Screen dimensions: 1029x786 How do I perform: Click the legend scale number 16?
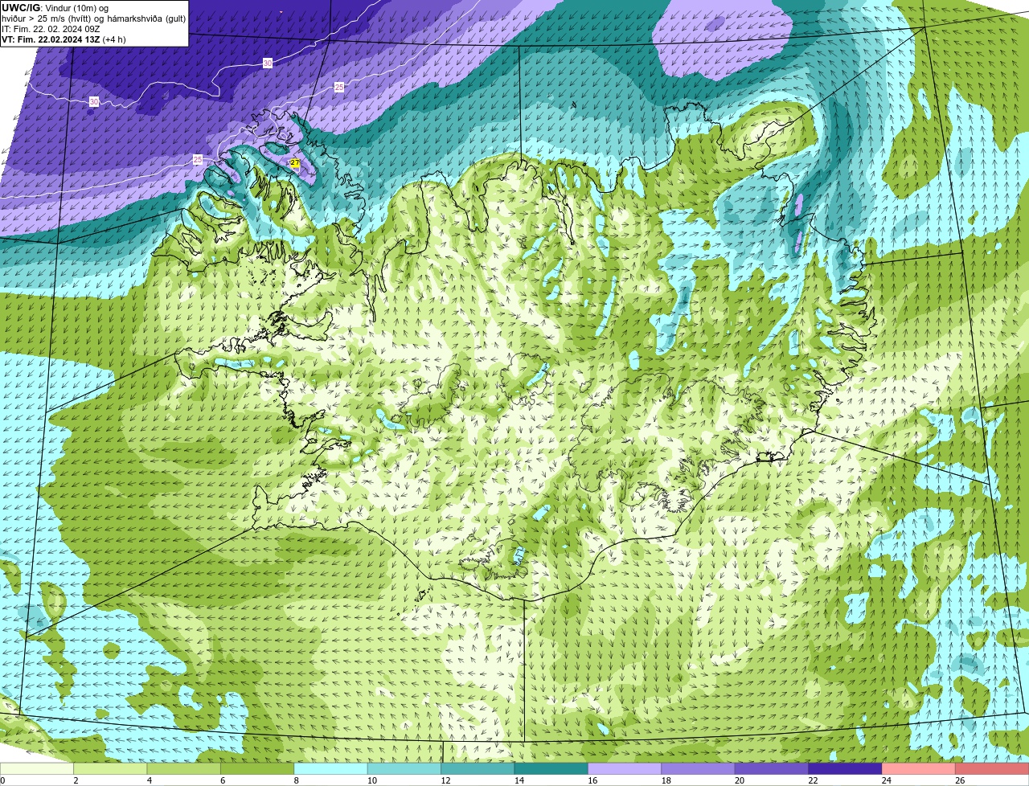[x=592, y=780]
